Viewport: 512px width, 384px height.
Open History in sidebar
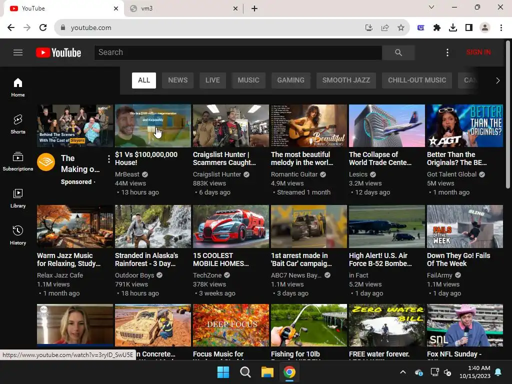coord(18,235)
